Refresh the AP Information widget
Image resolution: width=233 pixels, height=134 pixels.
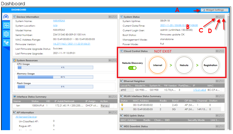tap(113, 113)
